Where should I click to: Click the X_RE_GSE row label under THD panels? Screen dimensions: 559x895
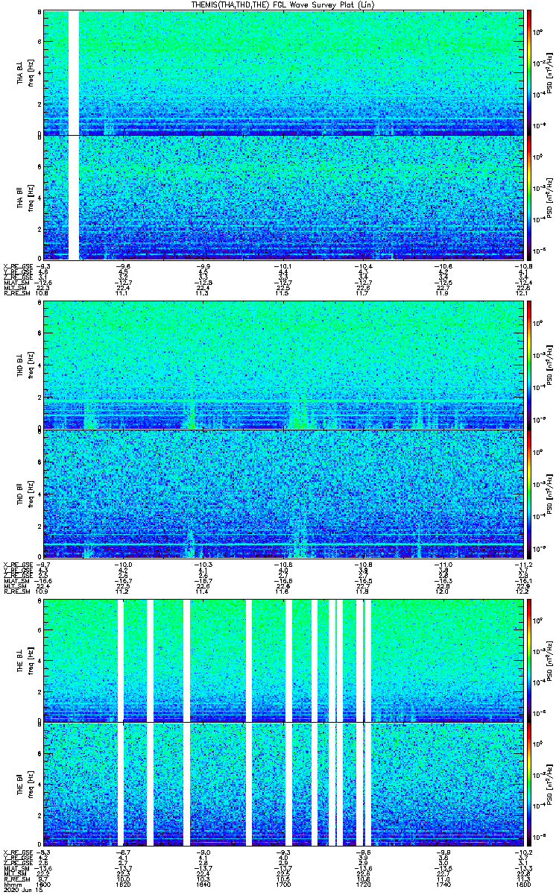pyautogui.click(x=16, y=564)
